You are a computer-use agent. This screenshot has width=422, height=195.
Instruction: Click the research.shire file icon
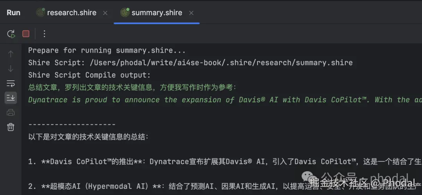coord(40,12)
